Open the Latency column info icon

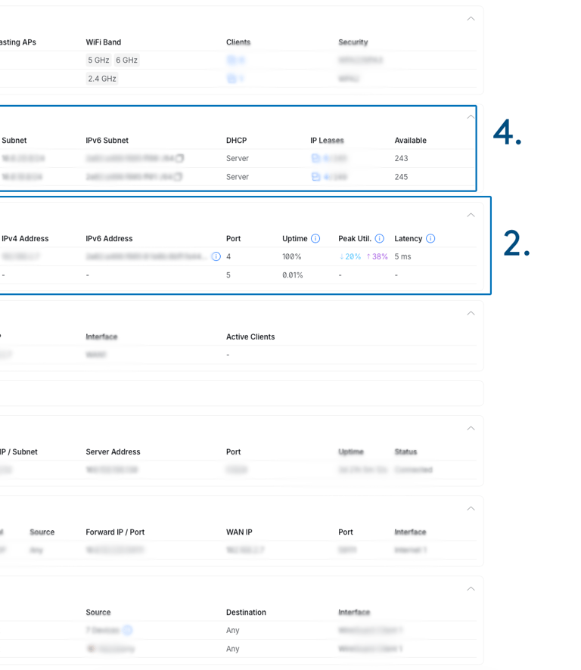coord(430,238)
